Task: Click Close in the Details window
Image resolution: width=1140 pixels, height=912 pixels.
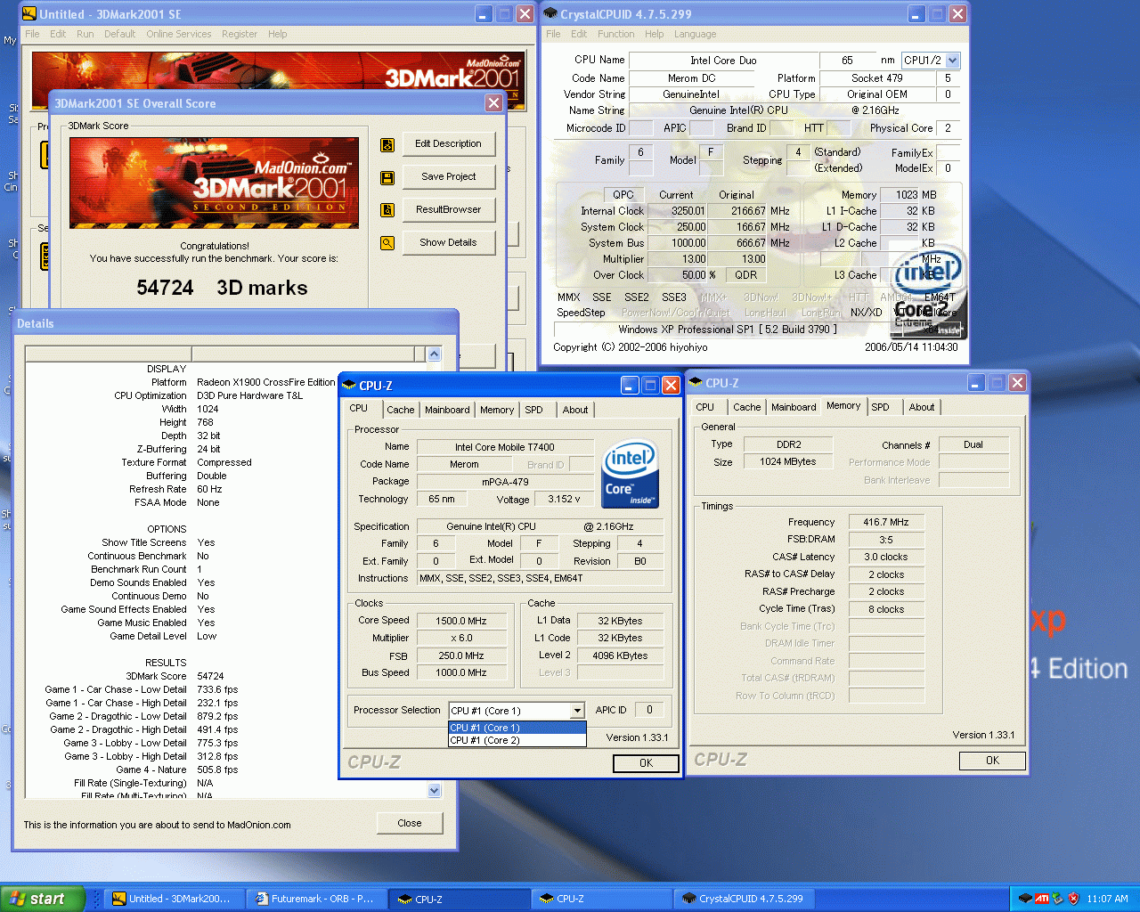Action: pos(410,823)
